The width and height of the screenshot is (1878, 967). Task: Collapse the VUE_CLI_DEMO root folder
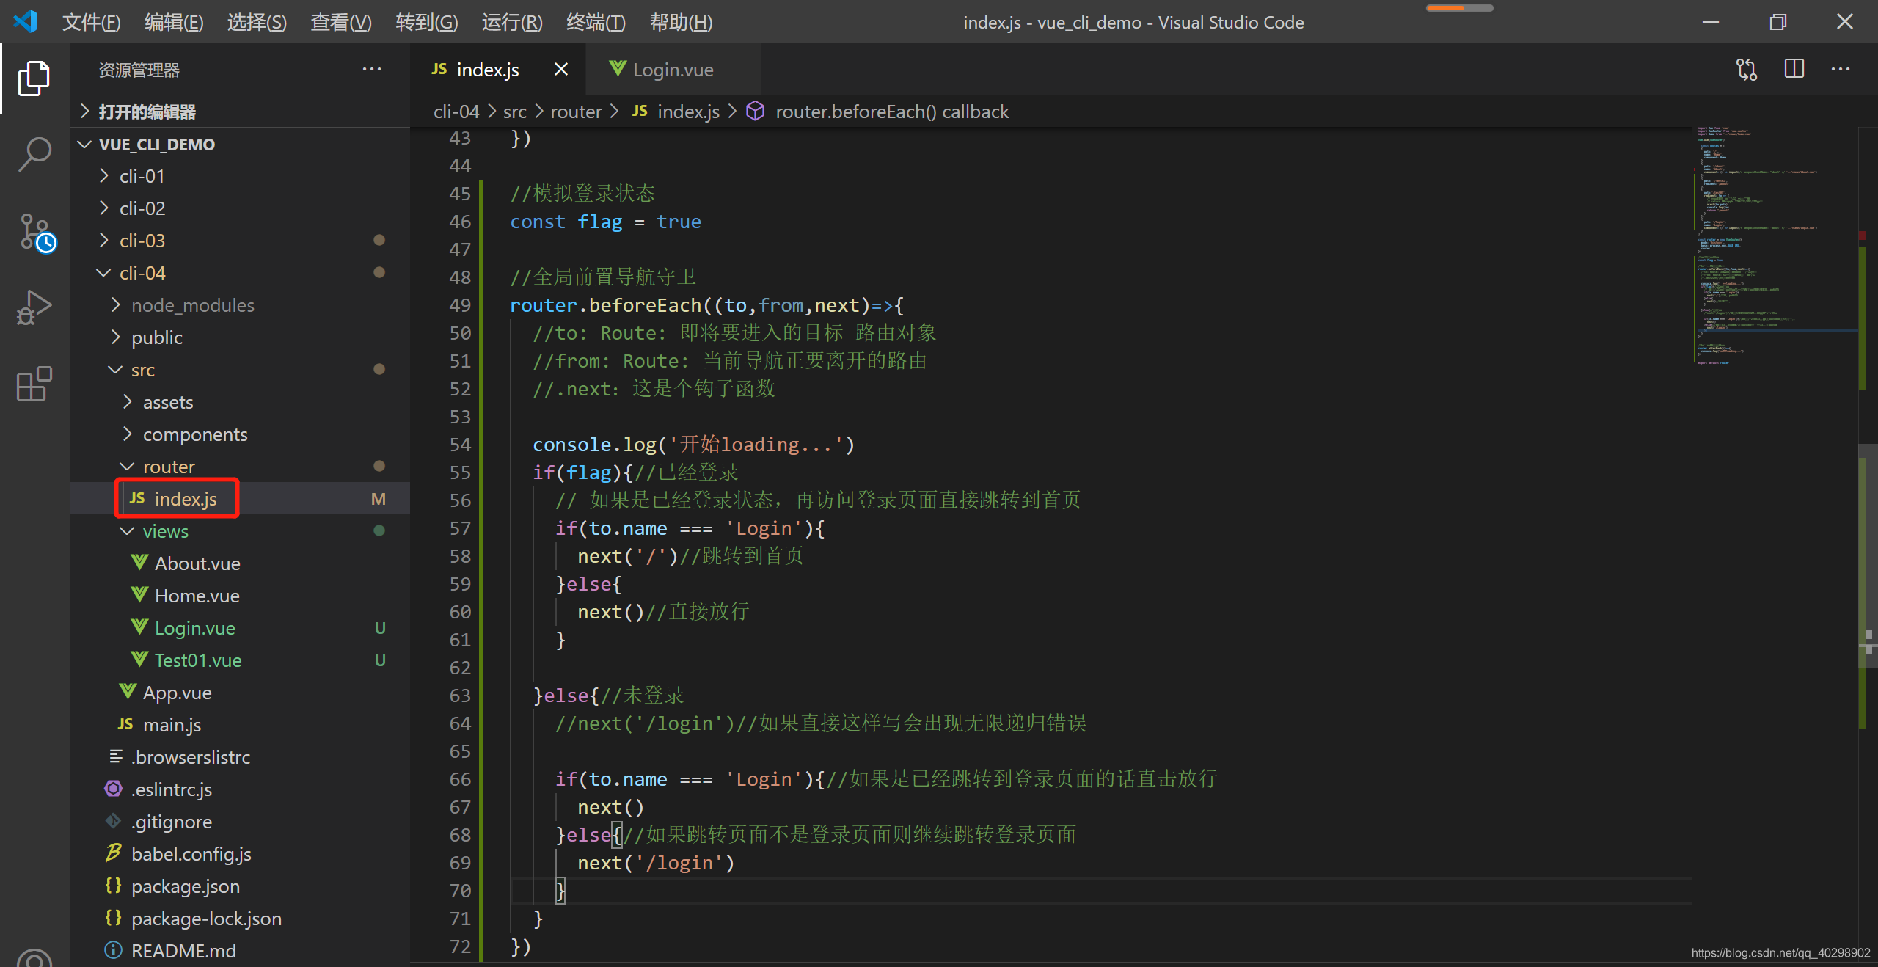pyautogui.click(x=85, y=145)
